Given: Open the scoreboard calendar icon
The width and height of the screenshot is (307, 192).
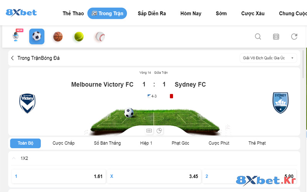Looking at the screenshot, I should 276,36.
